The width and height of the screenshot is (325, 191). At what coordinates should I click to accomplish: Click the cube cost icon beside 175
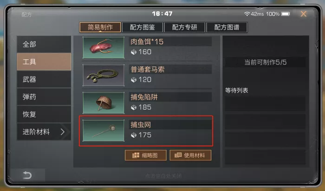(134, 135)
